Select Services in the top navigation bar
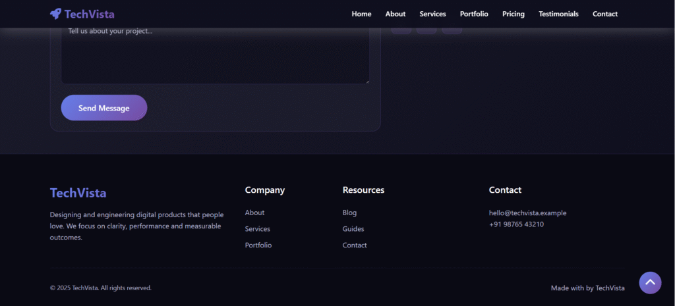This screenshot has height=306, width=675. [x=432, y=14]
